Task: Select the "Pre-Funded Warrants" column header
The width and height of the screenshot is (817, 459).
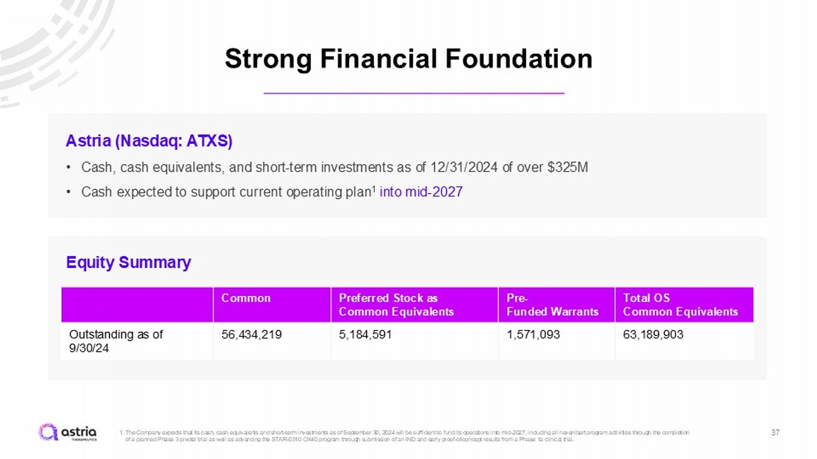Action: click(552, 305)
